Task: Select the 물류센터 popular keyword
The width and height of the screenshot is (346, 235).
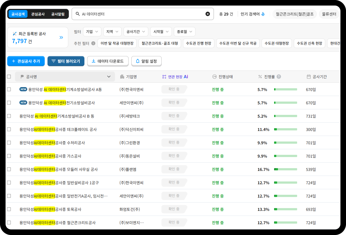Action: 329,14
